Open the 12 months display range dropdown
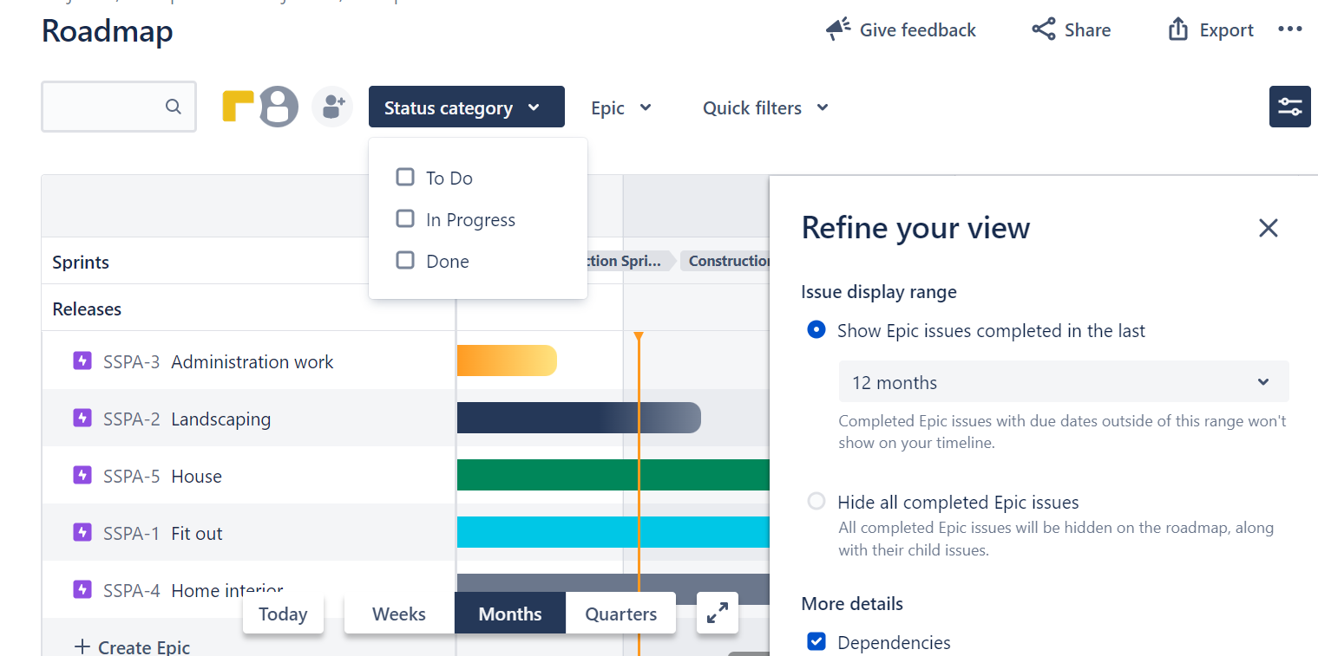1318x656 pixels. (1063, 381)
